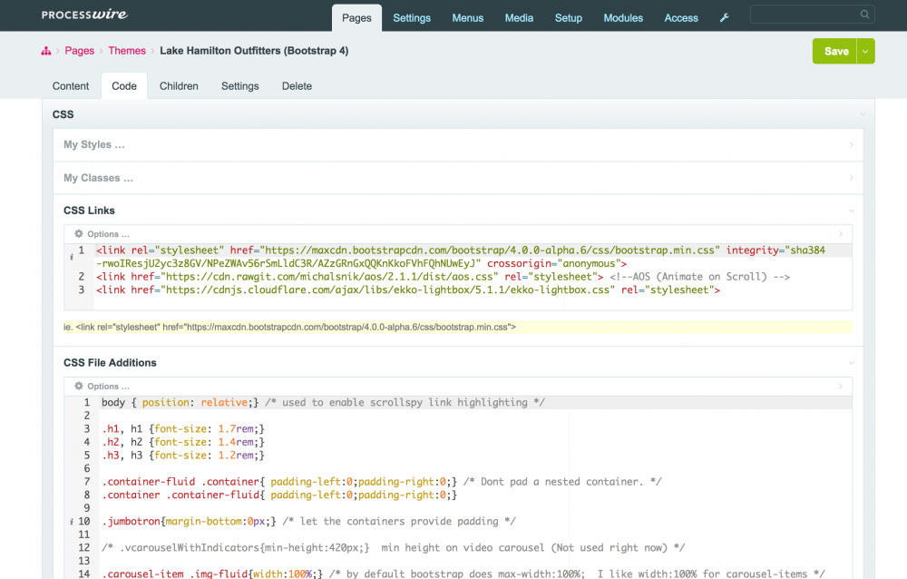Screen dimensions: 907x579
Task: Click the ProcessWire logo
Action: 83,15
